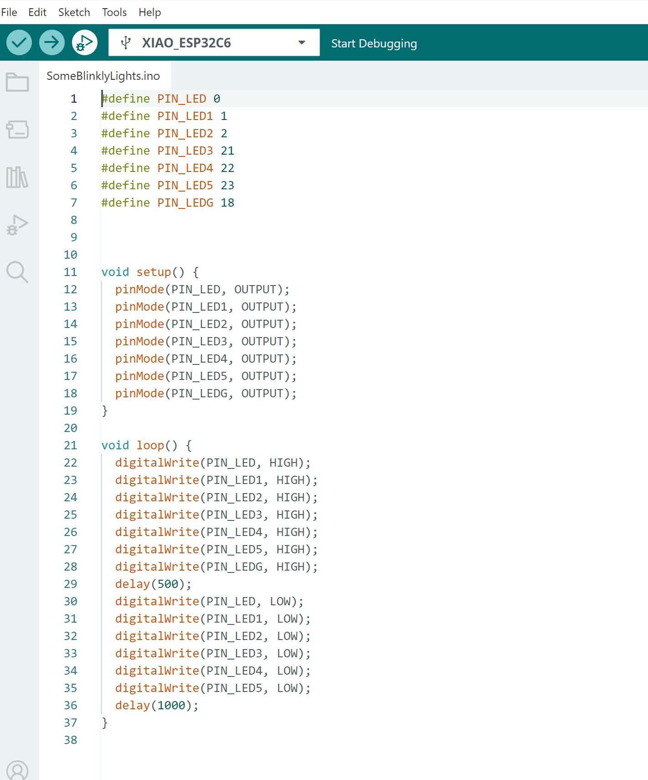Click the Start Debugging play-bug button

click(x=85, y=43)
